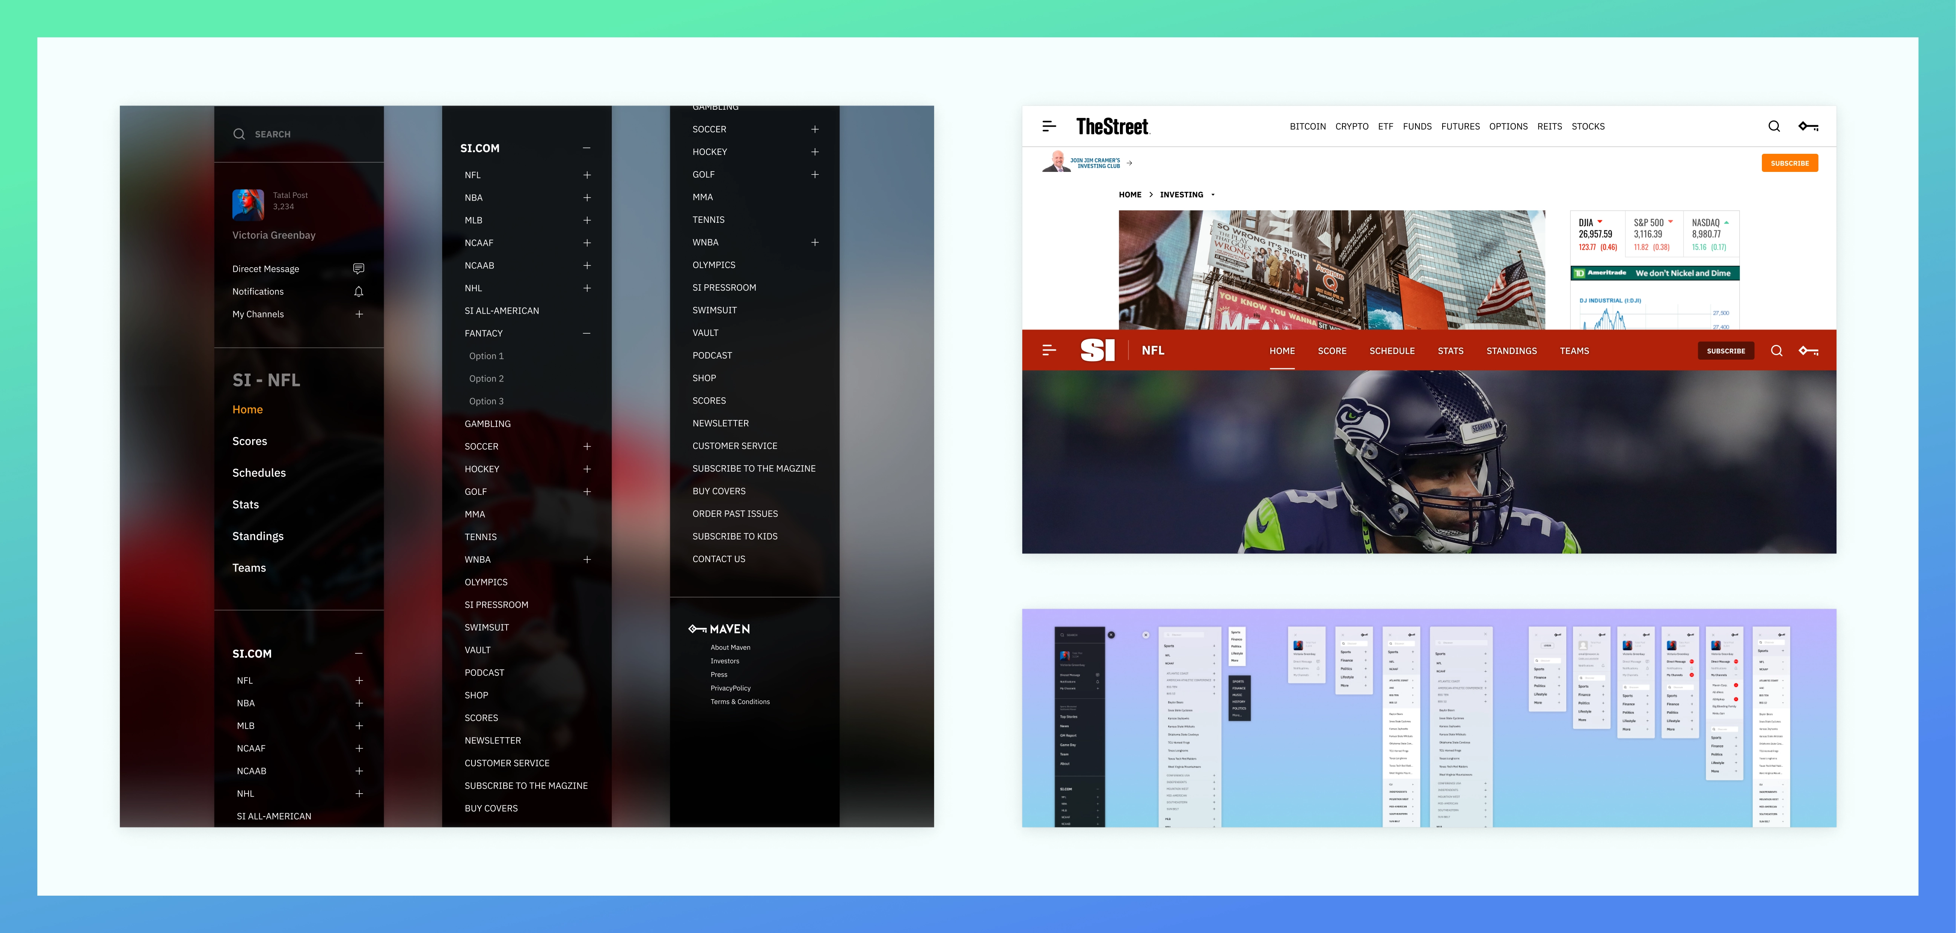Click the notification bell icon
Viewport: 1956px width, 933px height.
[x=358, y=291]
